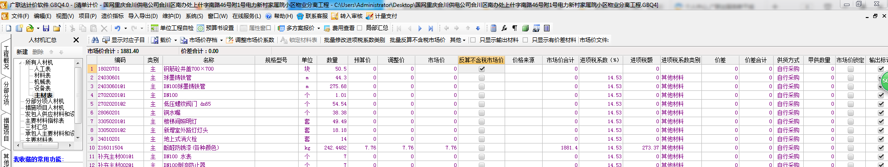Click the save floppy disk icon

pyautogui.click(x=46, y=28)
